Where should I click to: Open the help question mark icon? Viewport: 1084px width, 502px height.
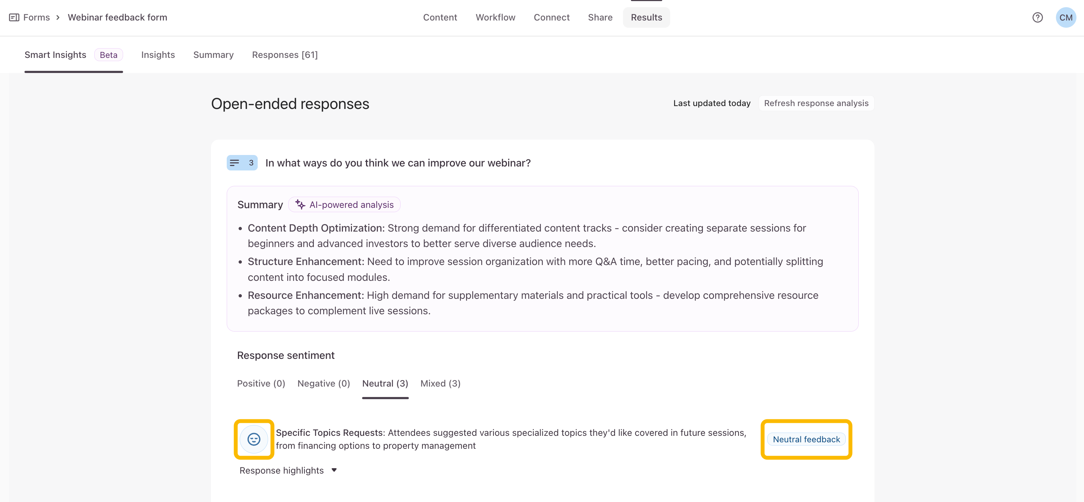(1037, 17)
